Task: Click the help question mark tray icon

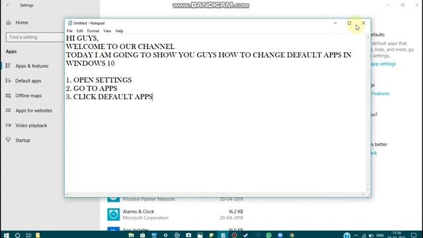Action: [x=347, y=235]
